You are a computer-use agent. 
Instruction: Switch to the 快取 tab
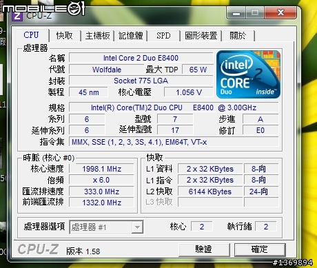click(x=65, y=36)
